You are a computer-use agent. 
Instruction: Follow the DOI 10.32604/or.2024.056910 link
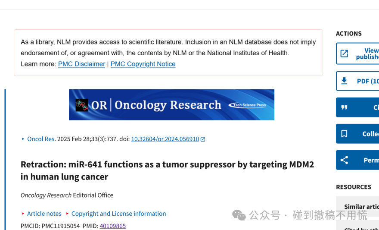(x=165, y=139)
